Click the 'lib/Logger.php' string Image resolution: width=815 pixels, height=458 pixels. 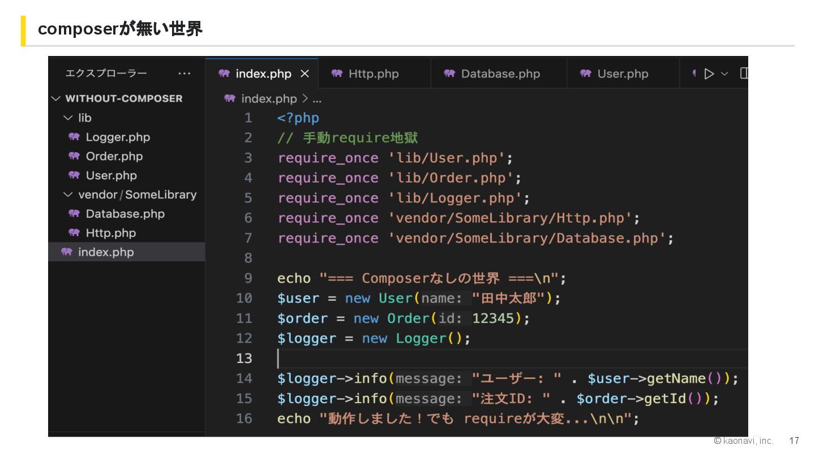(454, 198)
